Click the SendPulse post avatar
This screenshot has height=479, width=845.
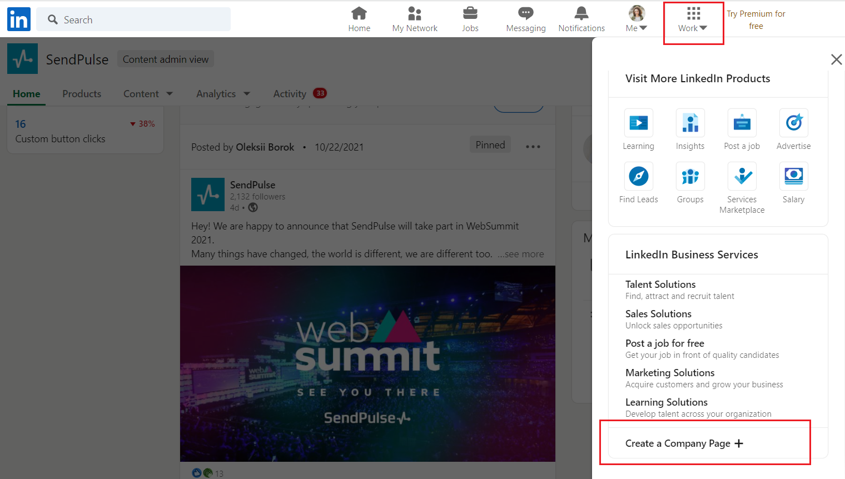pos(208,194)
